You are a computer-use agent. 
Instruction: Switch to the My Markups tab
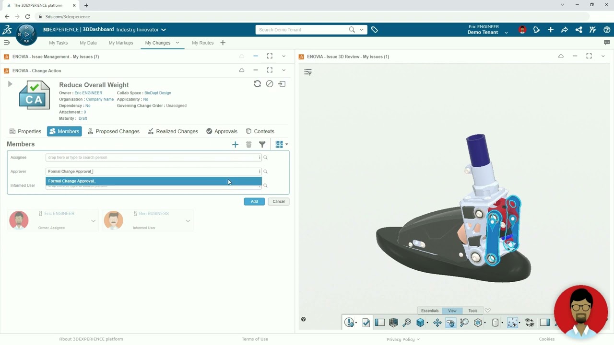coord(121,43)
